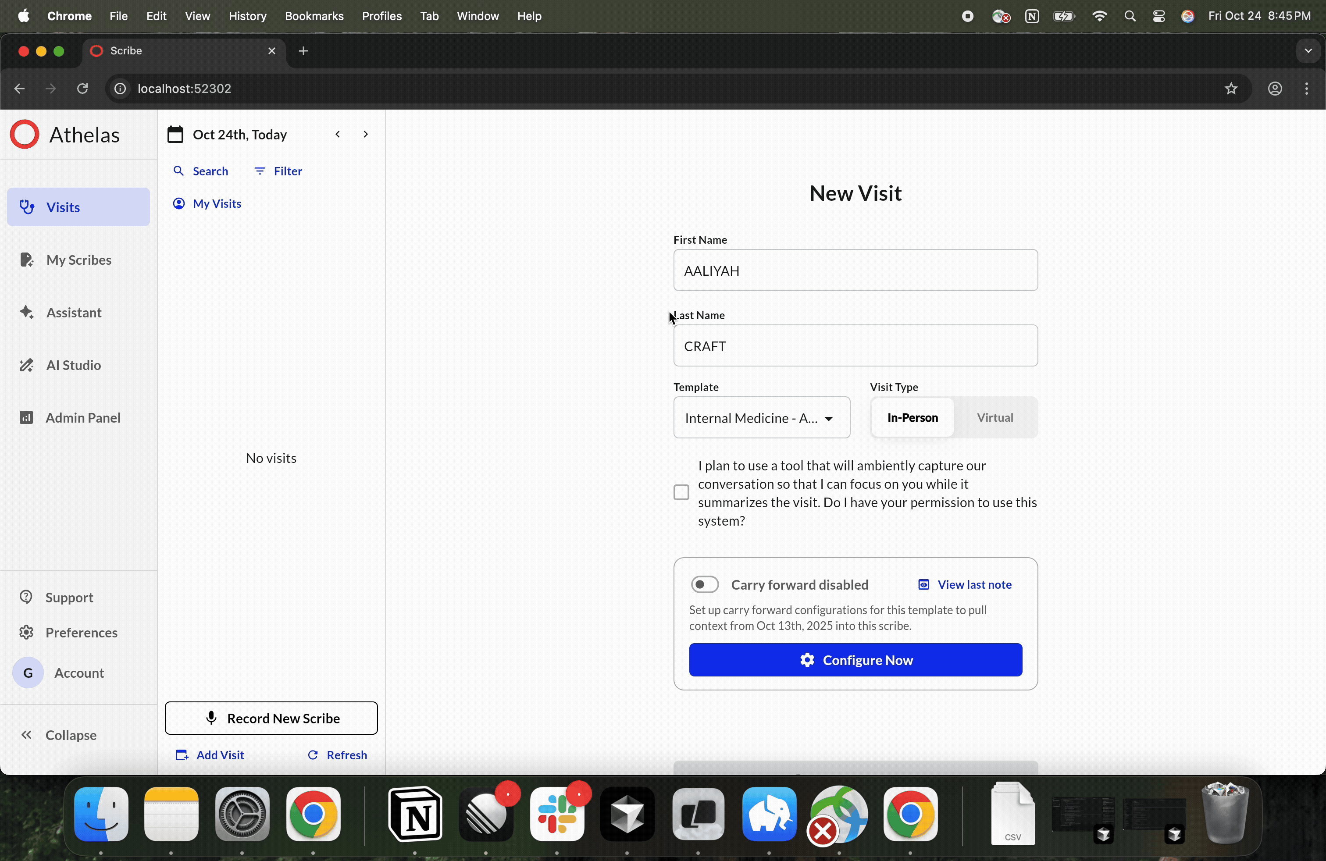Click inside the Last Name field
Screen dimensions: 1326x861
855,345
